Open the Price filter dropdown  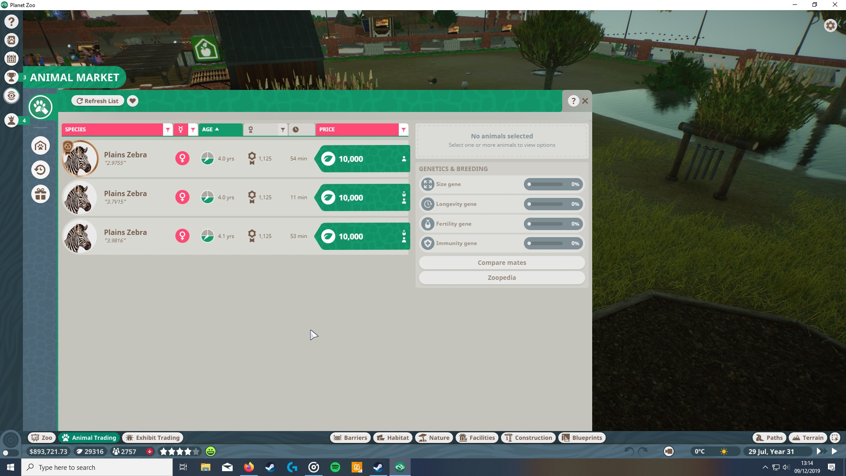[403, 130]
